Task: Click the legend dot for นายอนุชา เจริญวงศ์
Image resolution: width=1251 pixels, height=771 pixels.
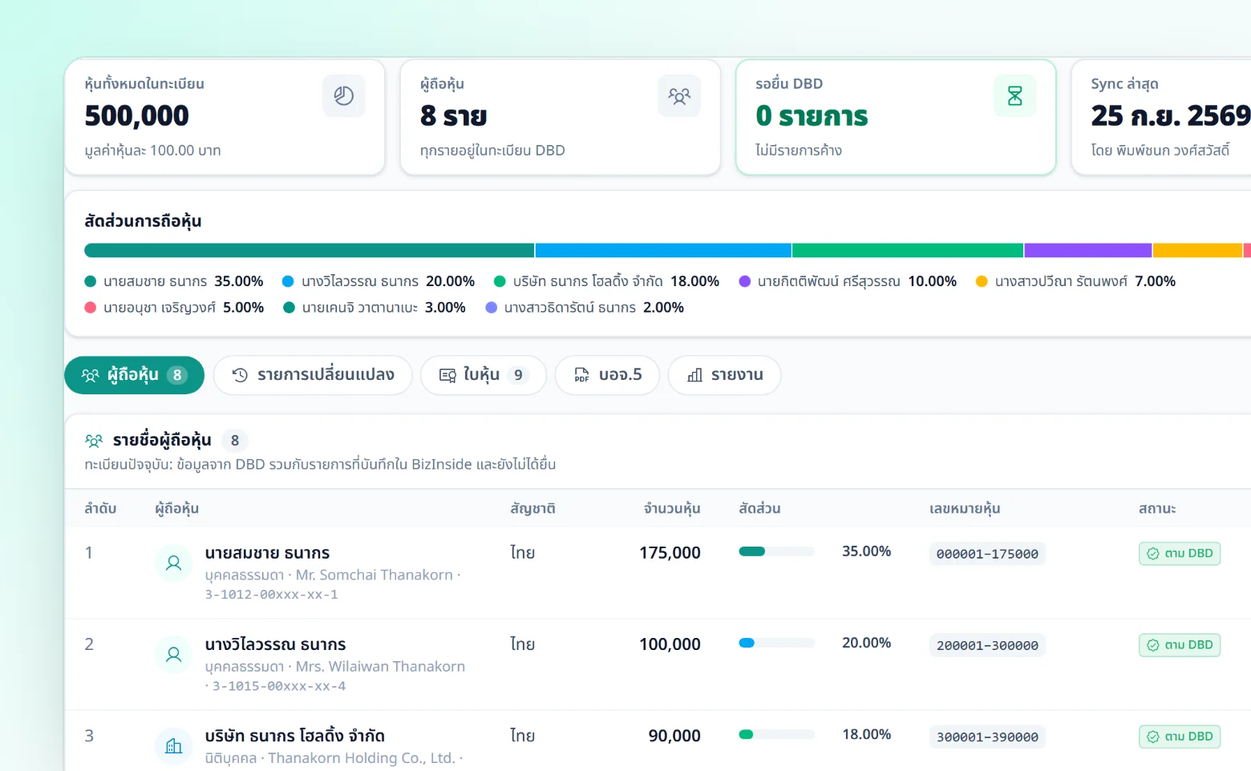Action: tap(91, 308)
